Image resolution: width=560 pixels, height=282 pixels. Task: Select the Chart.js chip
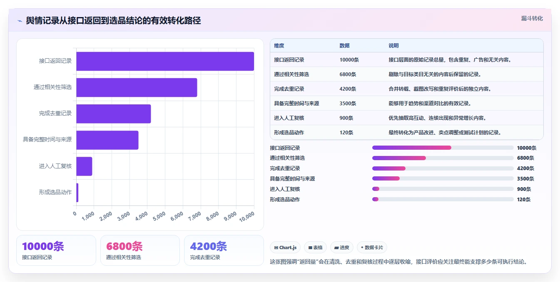(x=285, y=247)
